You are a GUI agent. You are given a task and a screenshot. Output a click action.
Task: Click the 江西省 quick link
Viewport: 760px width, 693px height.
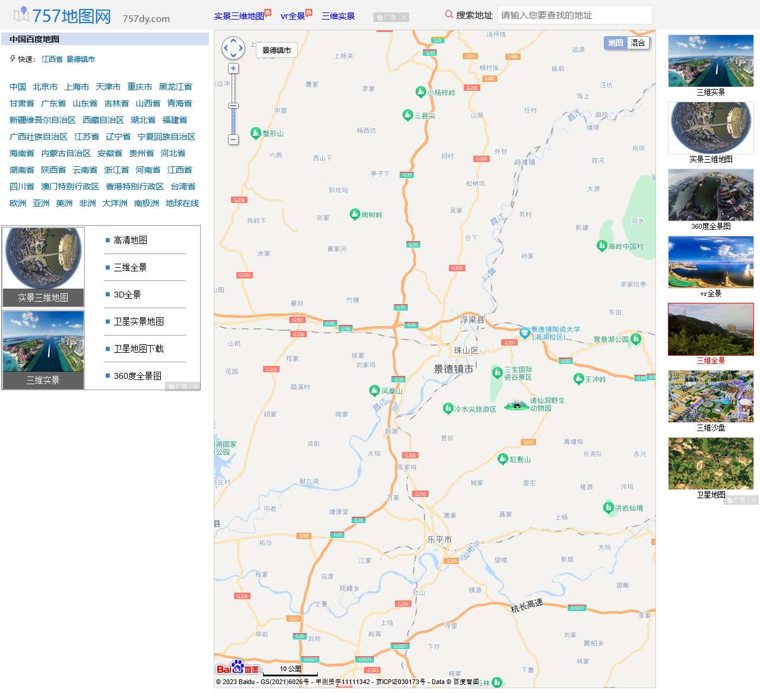pos(52,59)
